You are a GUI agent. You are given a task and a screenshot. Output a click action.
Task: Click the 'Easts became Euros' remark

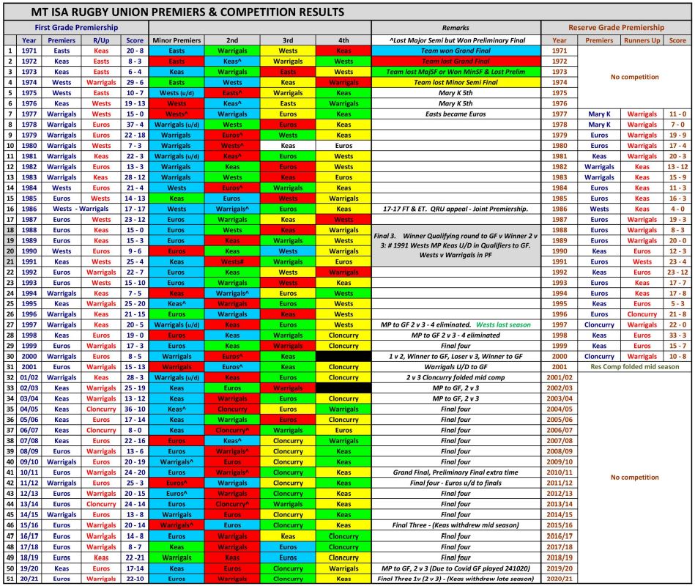click(455, 114)
